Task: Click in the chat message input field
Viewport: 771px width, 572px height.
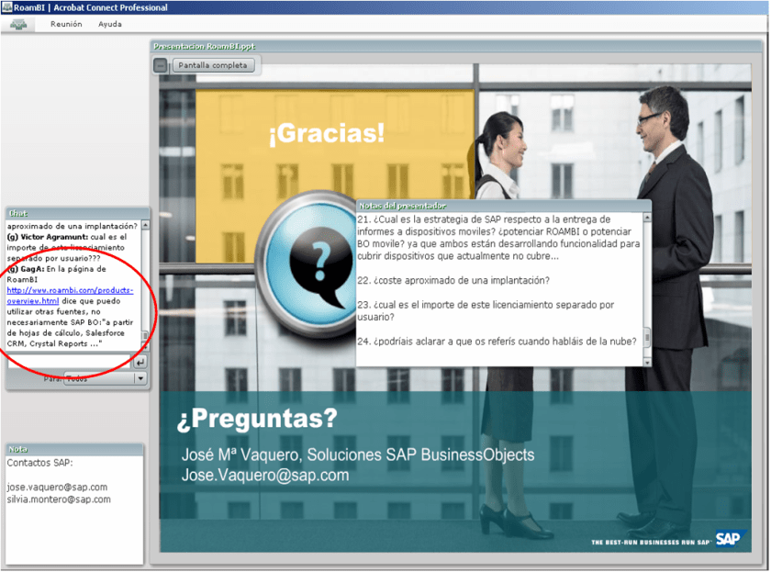Action: click(x=70, y=363)
